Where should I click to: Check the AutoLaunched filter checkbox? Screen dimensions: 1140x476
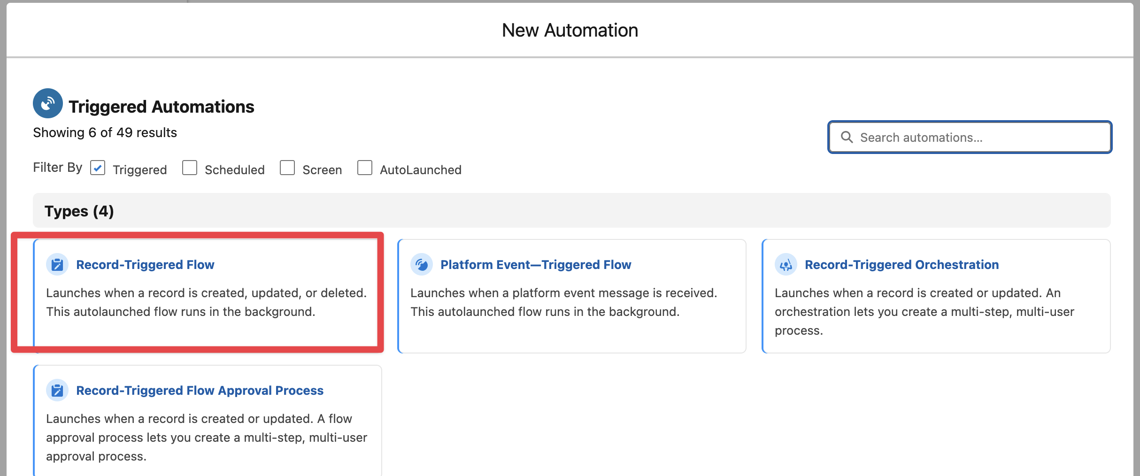pyautogui.click(x=365, y=168)
